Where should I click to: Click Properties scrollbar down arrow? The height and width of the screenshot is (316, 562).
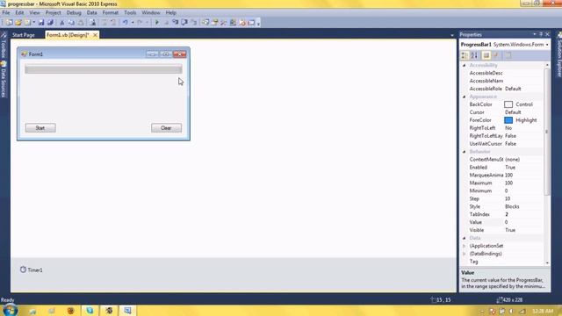547,263
